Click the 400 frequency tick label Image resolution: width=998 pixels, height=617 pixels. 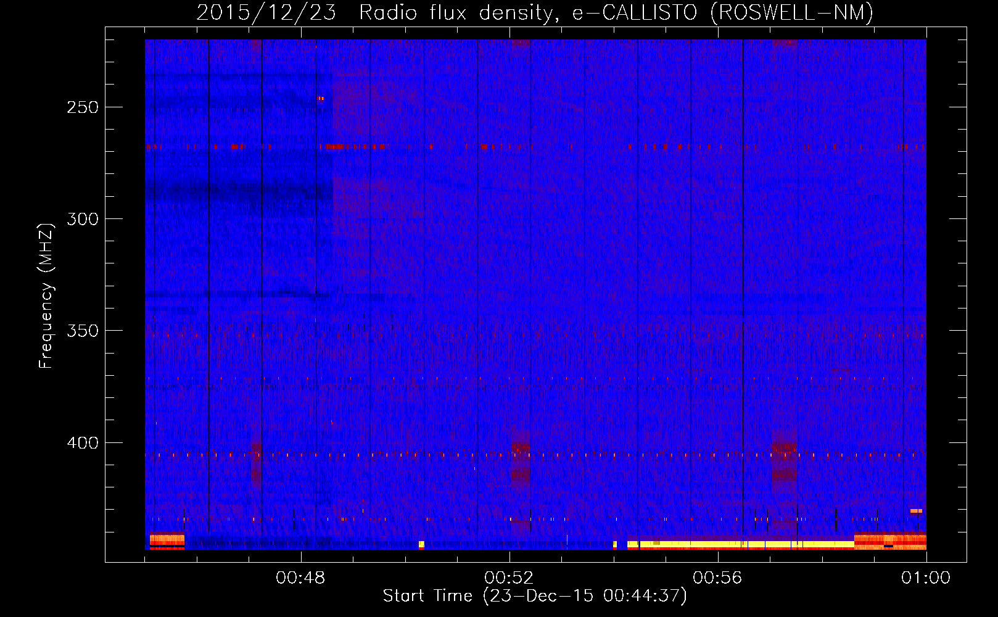[x=83, y=443]
